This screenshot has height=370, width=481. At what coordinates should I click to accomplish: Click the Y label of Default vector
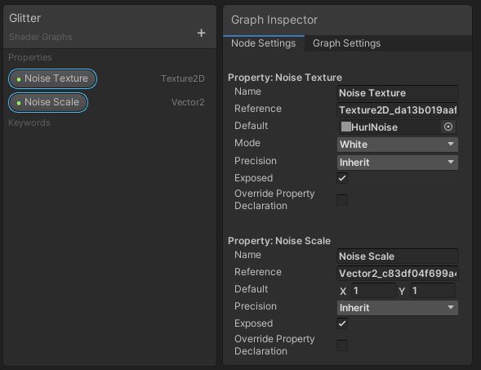[x=402, y=291]
